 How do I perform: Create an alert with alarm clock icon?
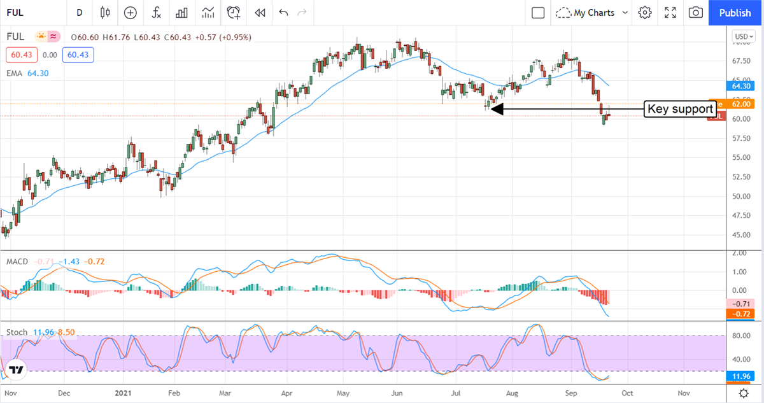234,13
